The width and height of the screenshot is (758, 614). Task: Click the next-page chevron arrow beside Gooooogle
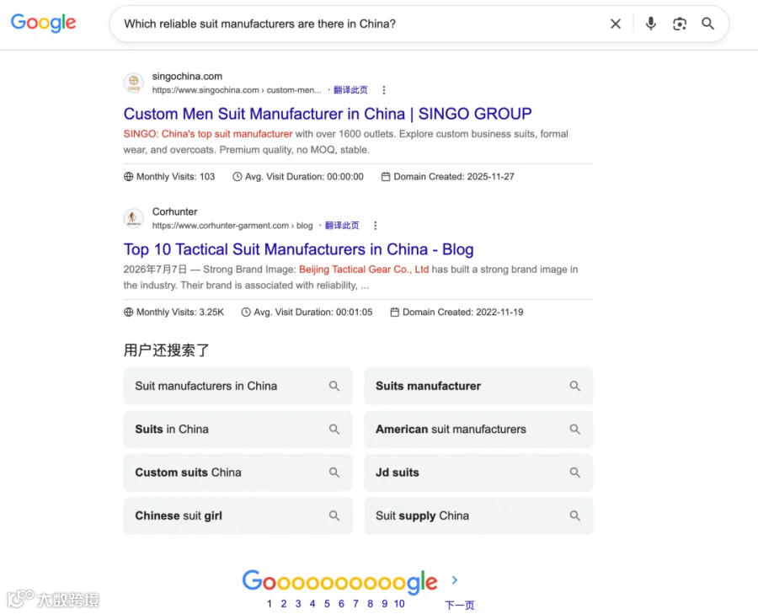455,579
